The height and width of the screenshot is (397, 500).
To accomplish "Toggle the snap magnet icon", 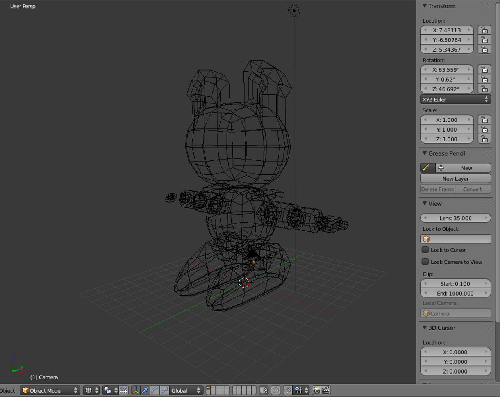I will pyautogui.click(x=287, y=390).
